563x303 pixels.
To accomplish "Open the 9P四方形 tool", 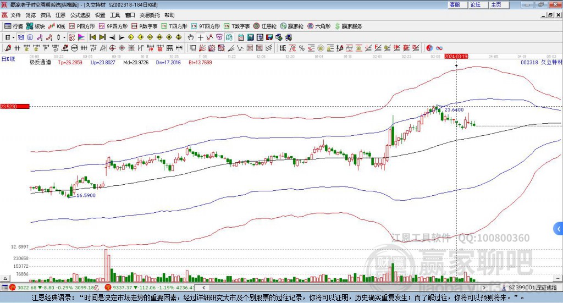I will [113, 26].
